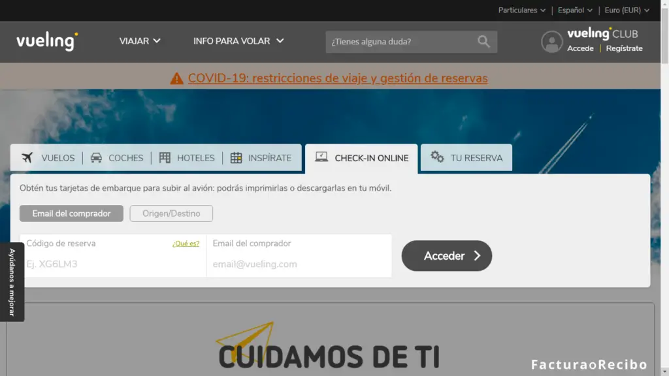This screenshot has height=376, width=669.
Task: Switch to the VUELOS tab
Action: pyautogui.click(x=48, y=158)
